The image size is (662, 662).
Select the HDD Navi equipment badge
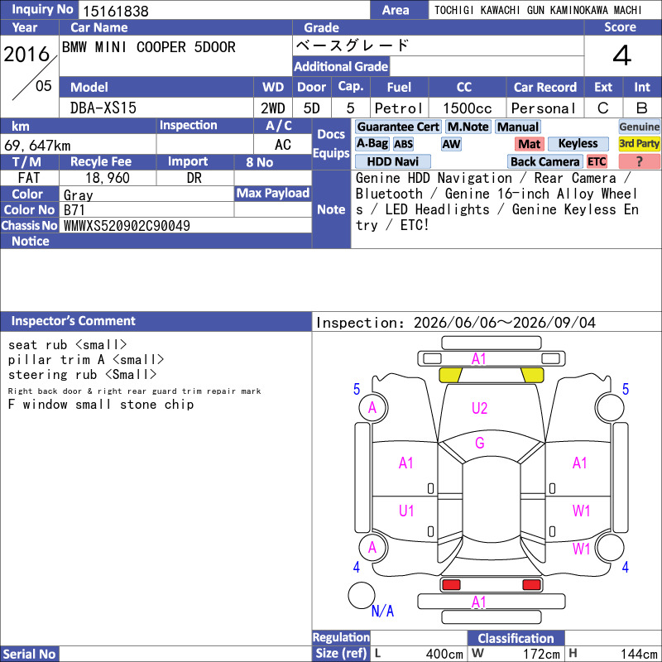click(392, 161)
